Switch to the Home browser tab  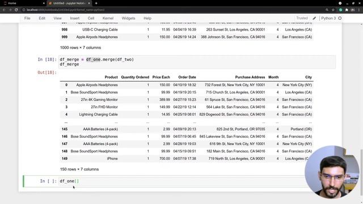pos(23,3)
